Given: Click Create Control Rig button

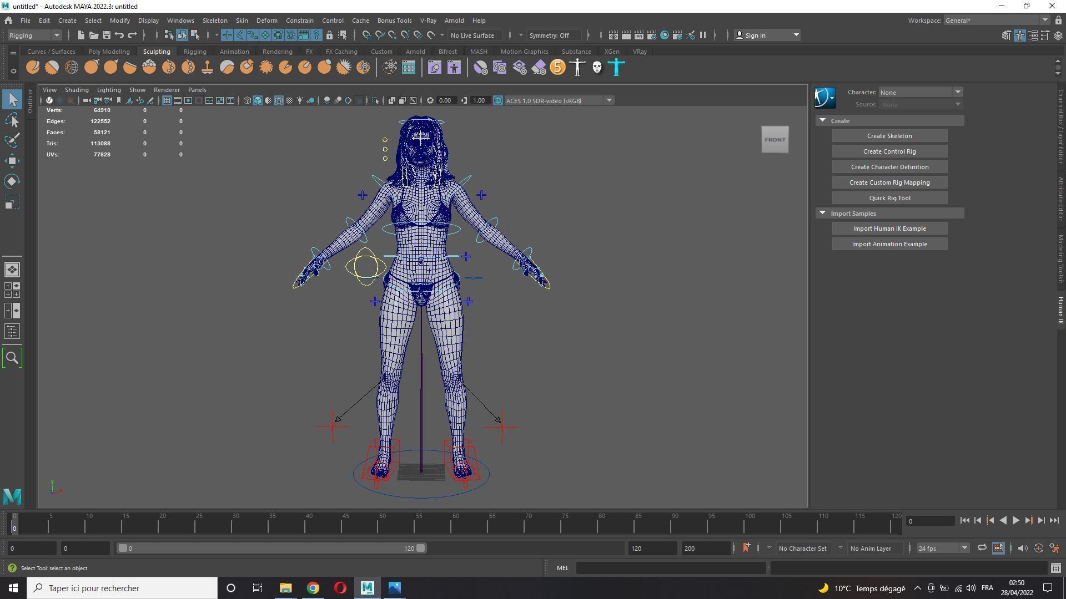Looking at the screenshot, I should tap(889, 151).
